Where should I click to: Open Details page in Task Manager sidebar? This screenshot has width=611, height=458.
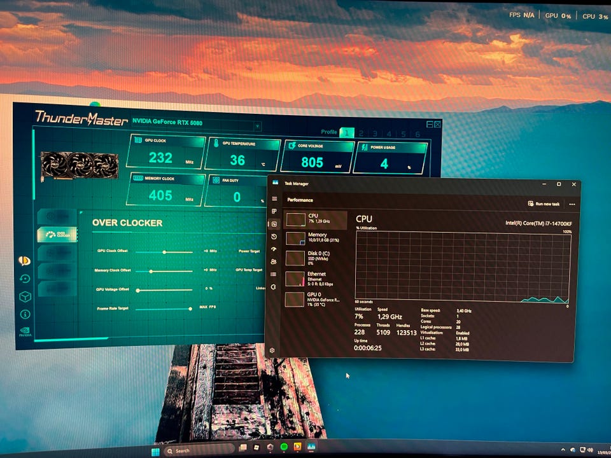pyautogui.click(x=274, y=274)
